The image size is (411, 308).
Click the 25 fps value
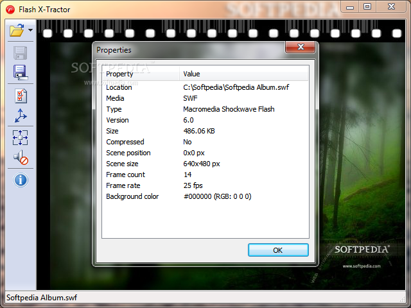[x=193, y=185]
